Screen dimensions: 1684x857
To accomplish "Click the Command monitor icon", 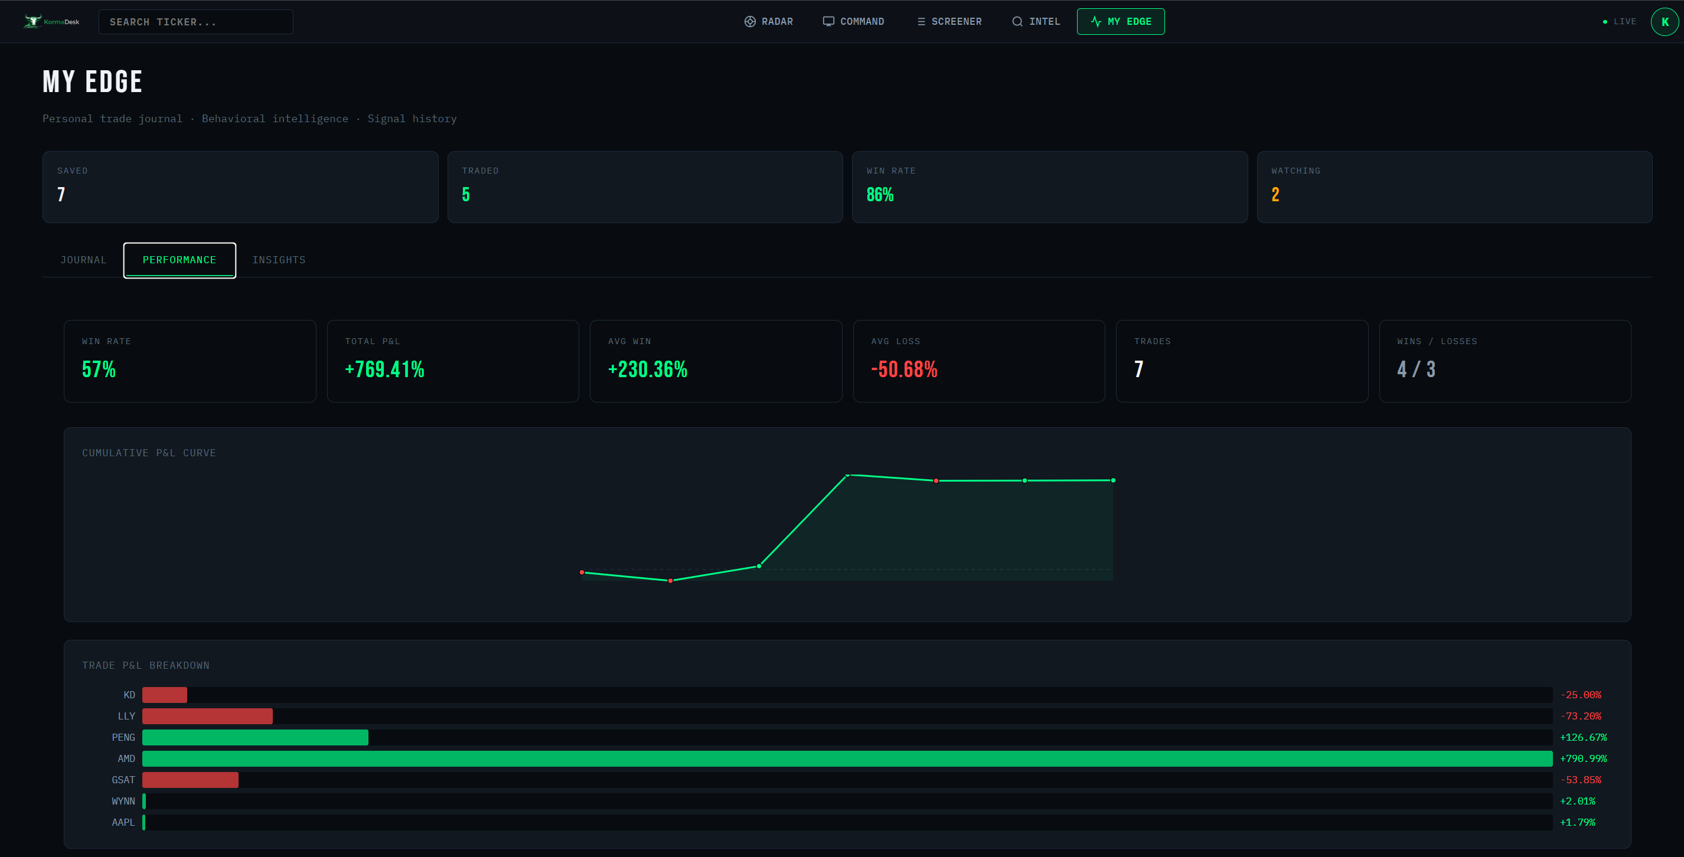I will point(828,22).
